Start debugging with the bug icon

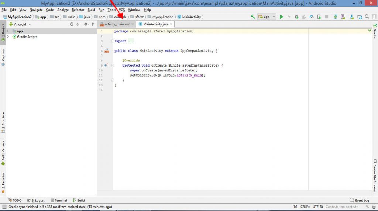296,17
